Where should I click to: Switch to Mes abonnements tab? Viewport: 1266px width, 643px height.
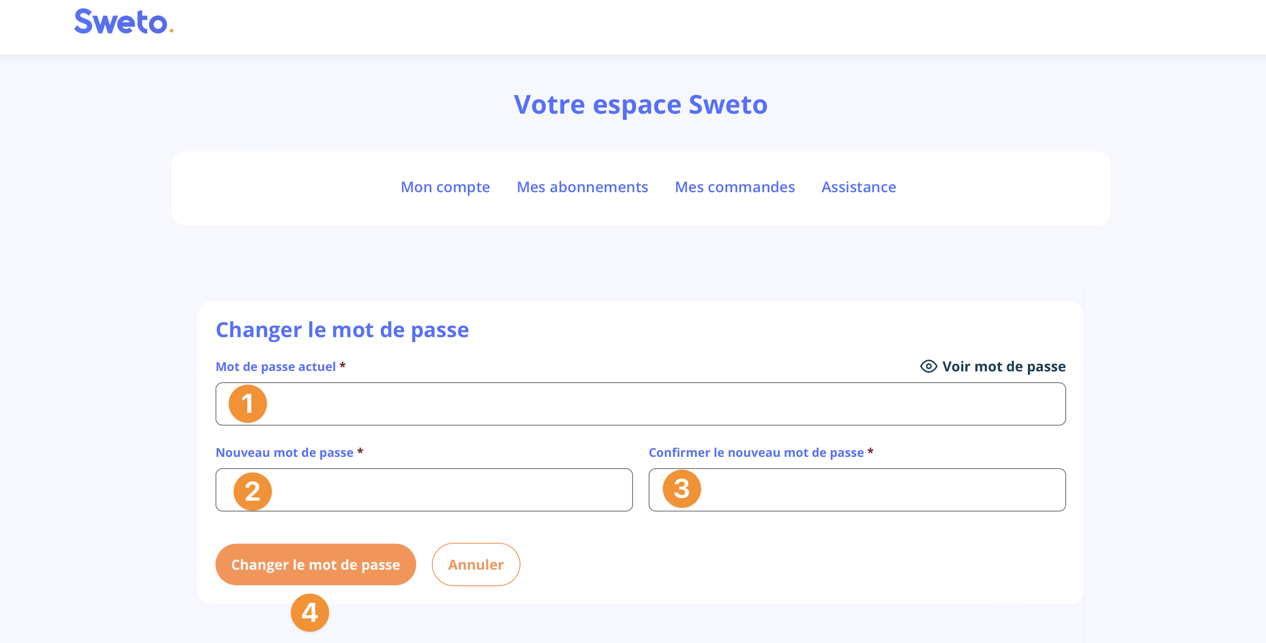pyautogui.click(x=582, y=187)
